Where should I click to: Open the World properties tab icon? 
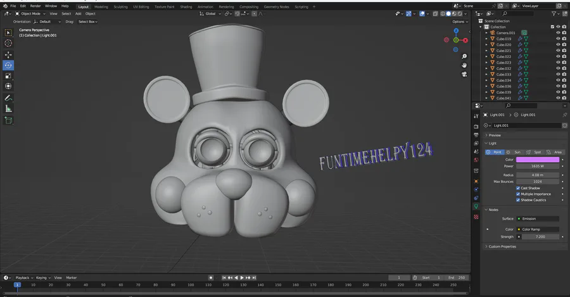coord(476,160)
